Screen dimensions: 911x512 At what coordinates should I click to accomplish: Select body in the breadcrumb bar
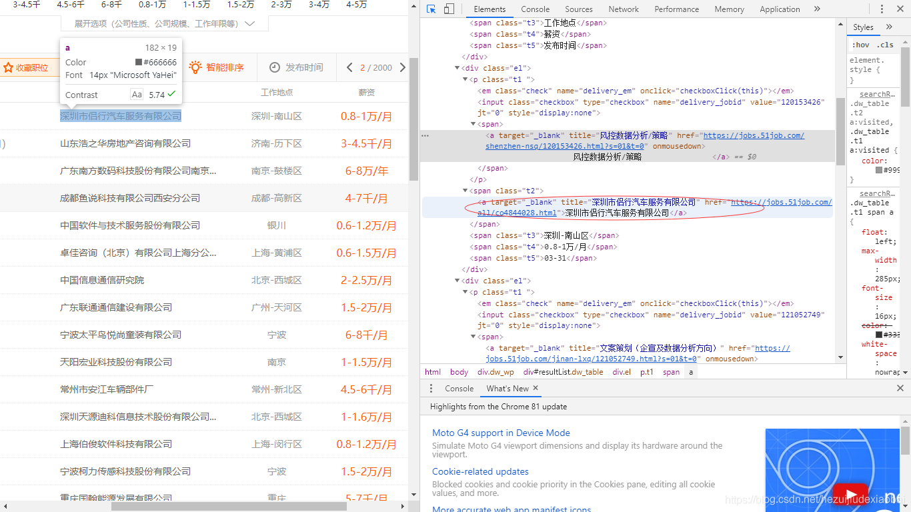[x=459, y=372]
